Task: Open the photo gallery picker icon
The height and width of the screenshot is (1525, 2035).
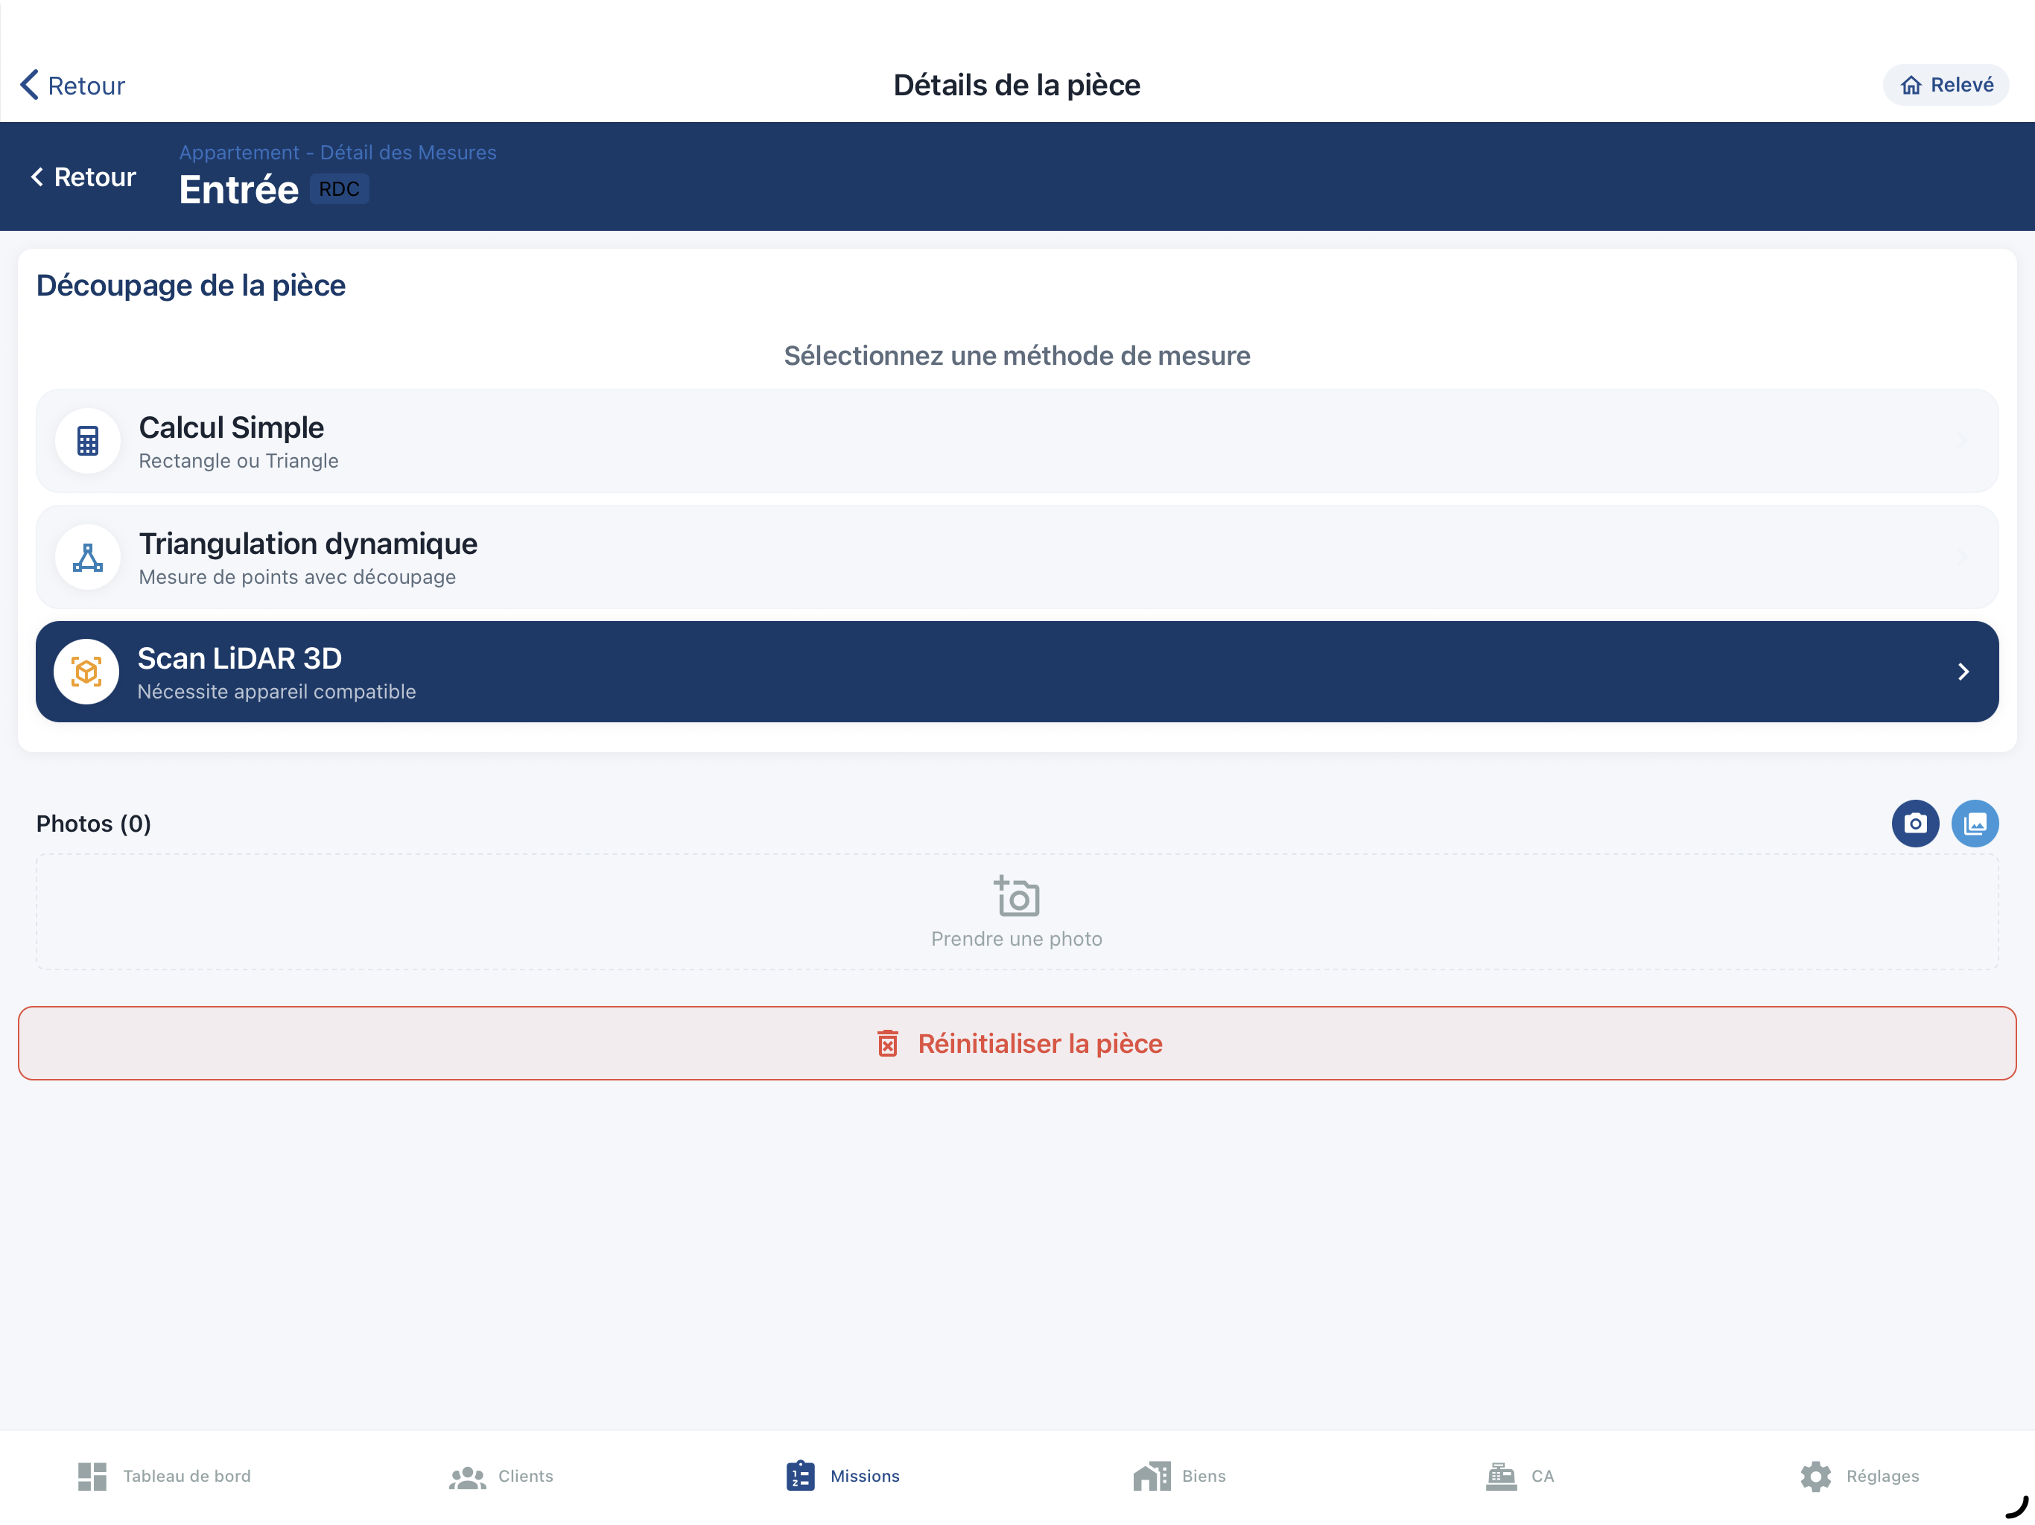Action: (1976, 824)
